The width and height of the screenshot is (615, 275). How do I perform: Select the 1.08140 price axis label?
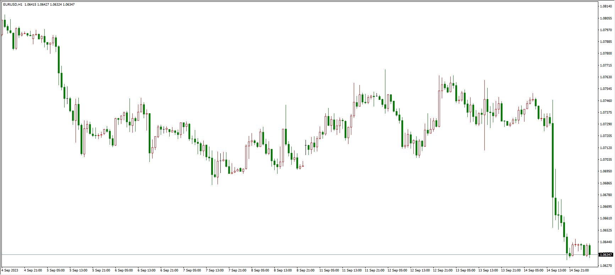[606, 6]
